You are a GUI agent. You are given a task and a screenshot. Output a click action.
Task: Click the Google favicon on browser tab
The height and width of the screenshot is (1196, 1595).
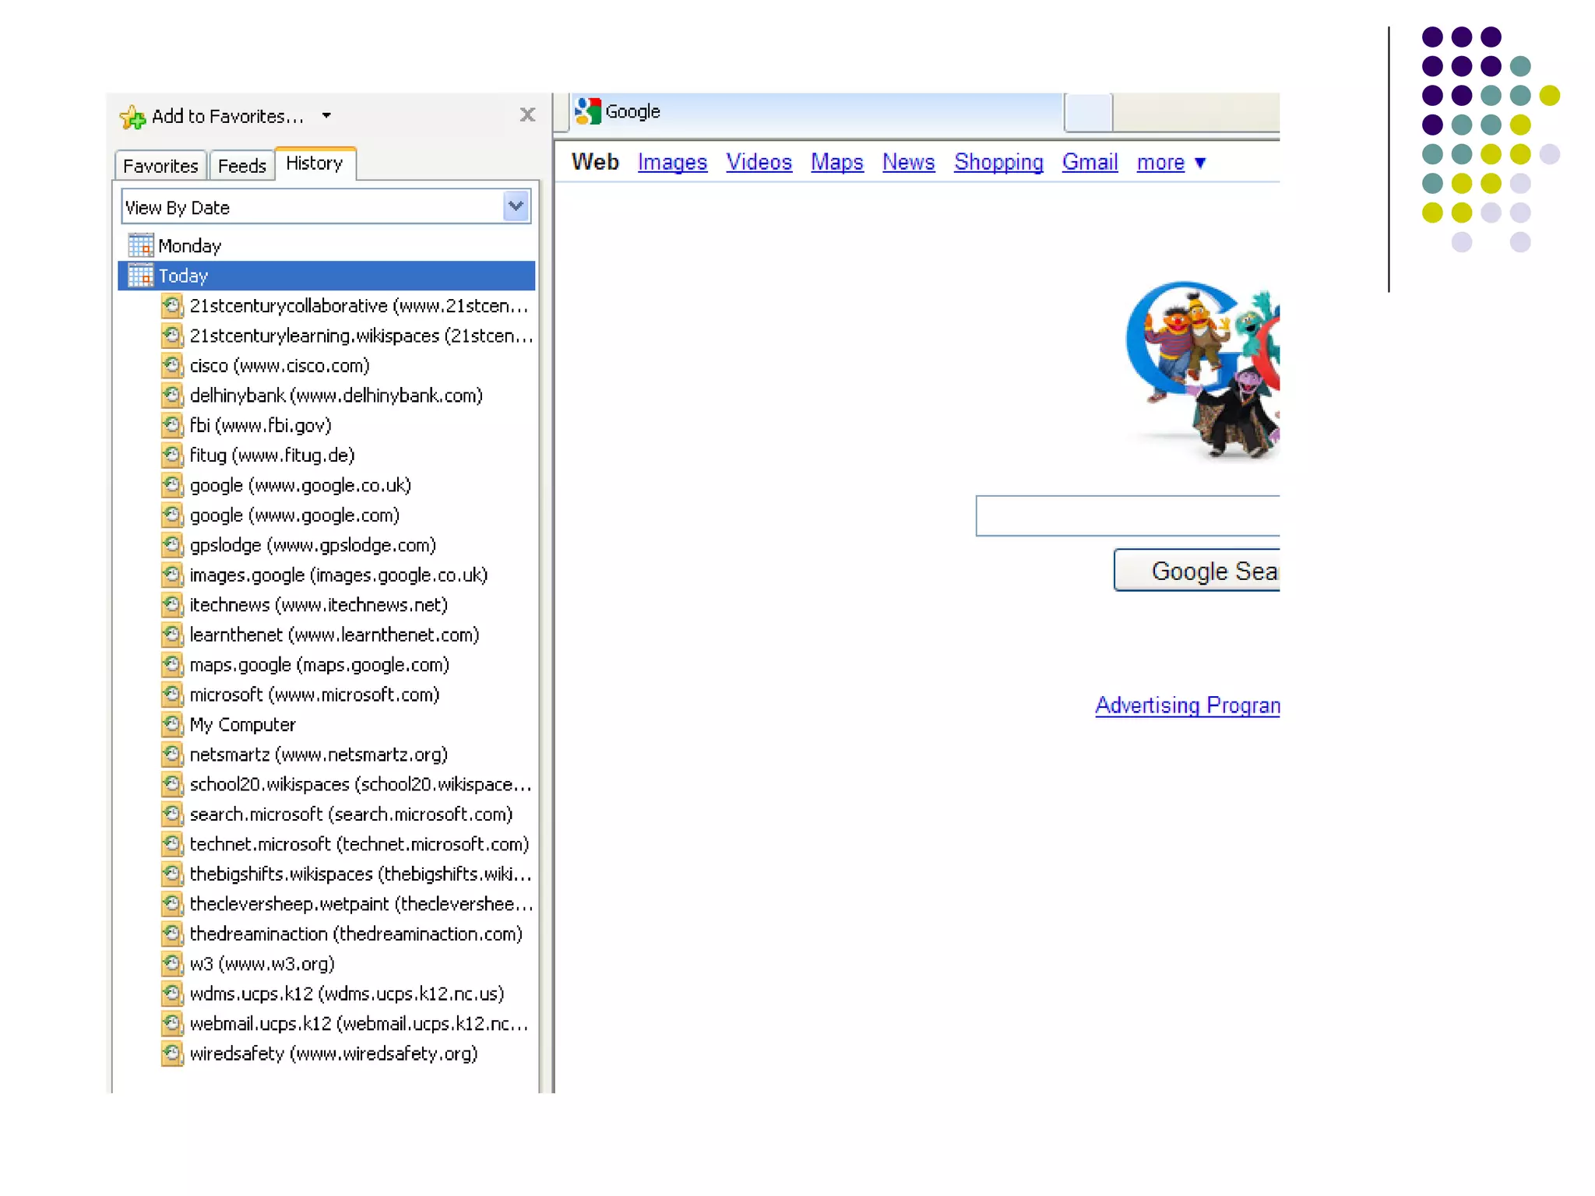pos(588,111)
